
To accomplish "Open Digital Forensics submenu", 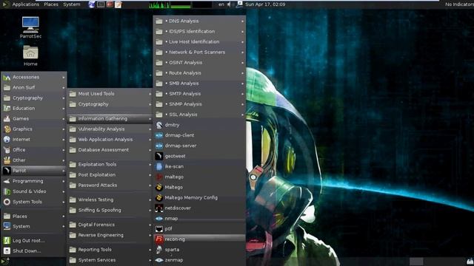I will (110, 225).
